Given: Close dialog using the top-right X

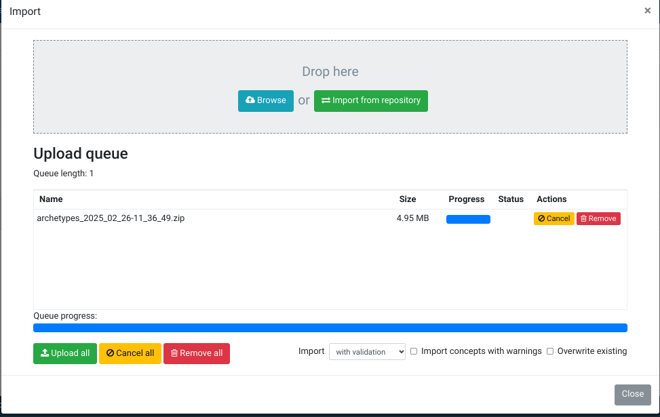Looking at the screenshot, I should click(x=647, y=11).
